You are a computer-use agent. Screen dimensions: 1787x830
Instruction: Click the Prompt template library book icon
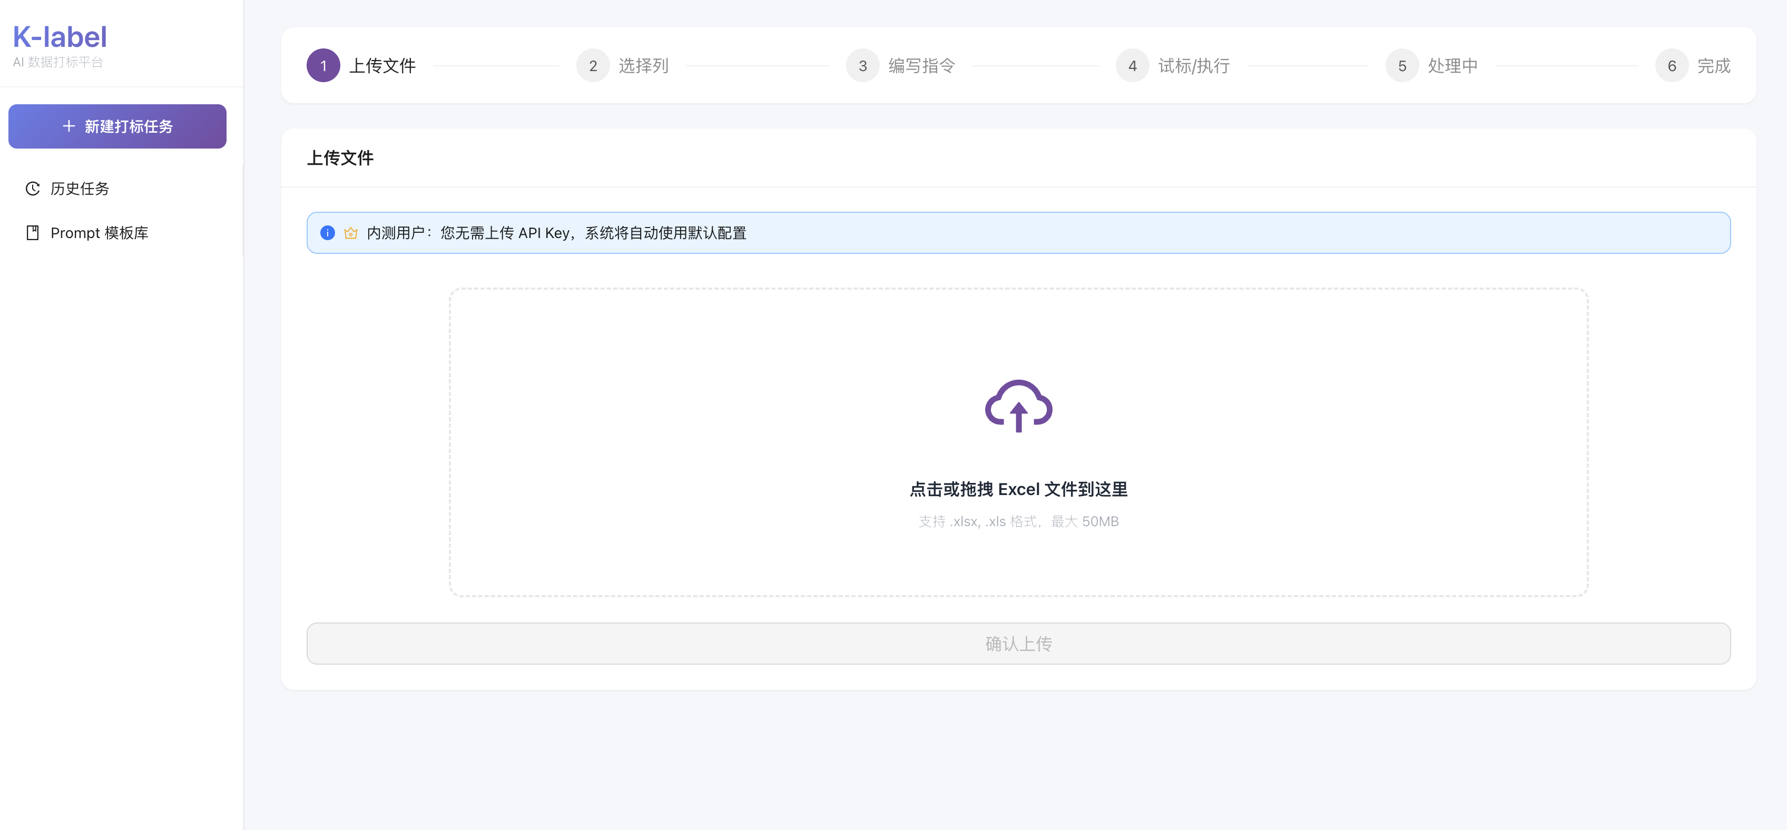coord(33,233)
